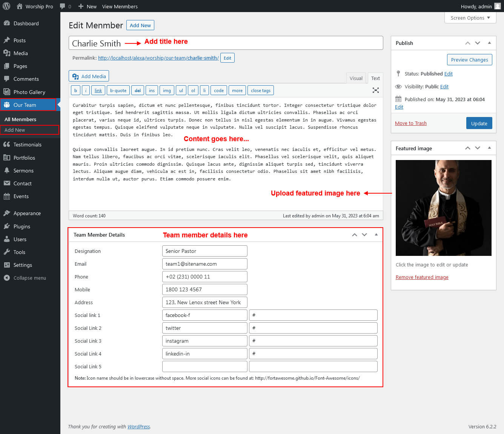Open Plugins section in sidebar
The width and height of the screenshot is (504, 434).
(22, 226)
